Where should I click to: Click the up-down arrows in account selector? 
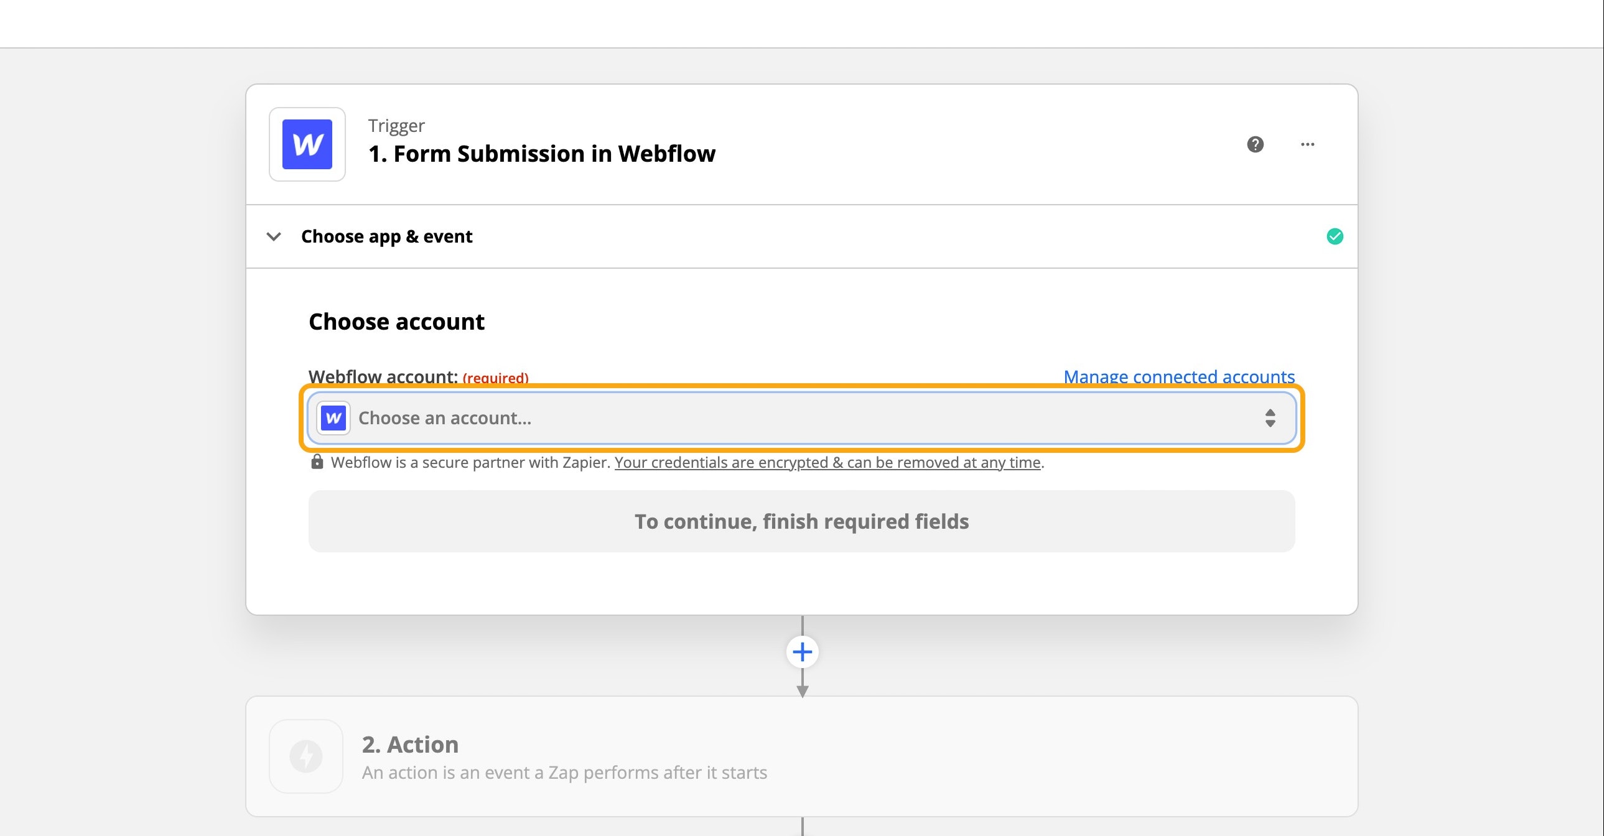(1270, 417)
